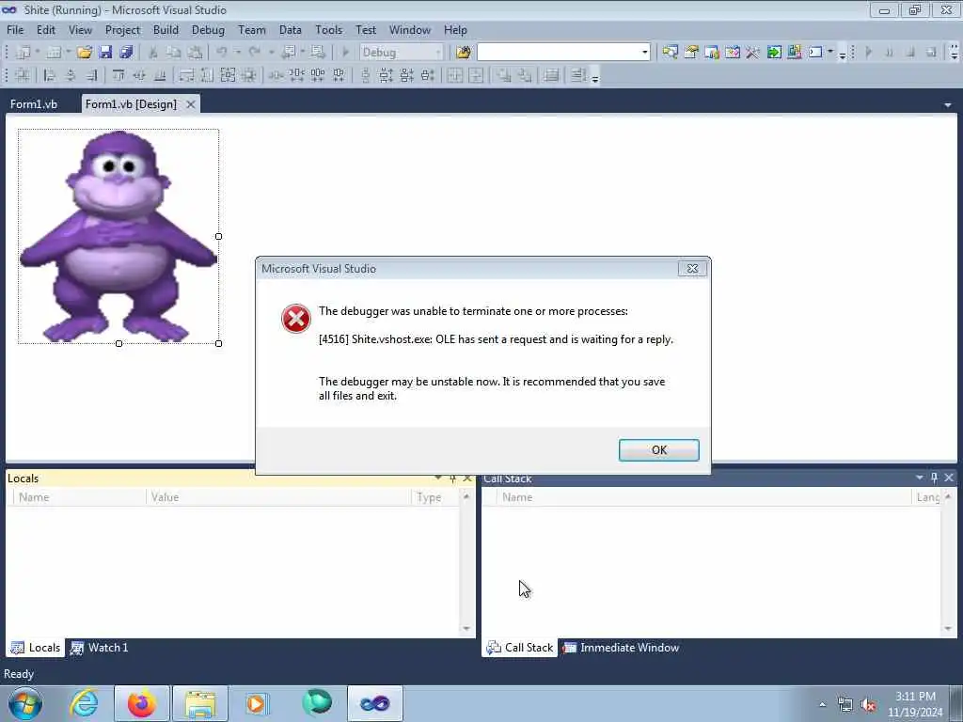Screen dimensions: 963x722
Task: Select the Call Stack tab at the bottom
Action: point(520,648)
